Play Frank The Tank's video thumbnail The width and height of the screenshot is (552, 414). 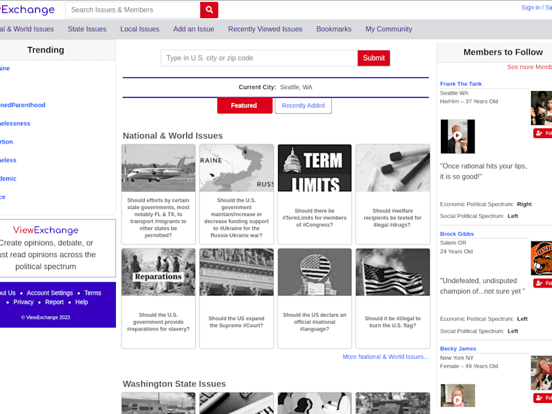457,136
